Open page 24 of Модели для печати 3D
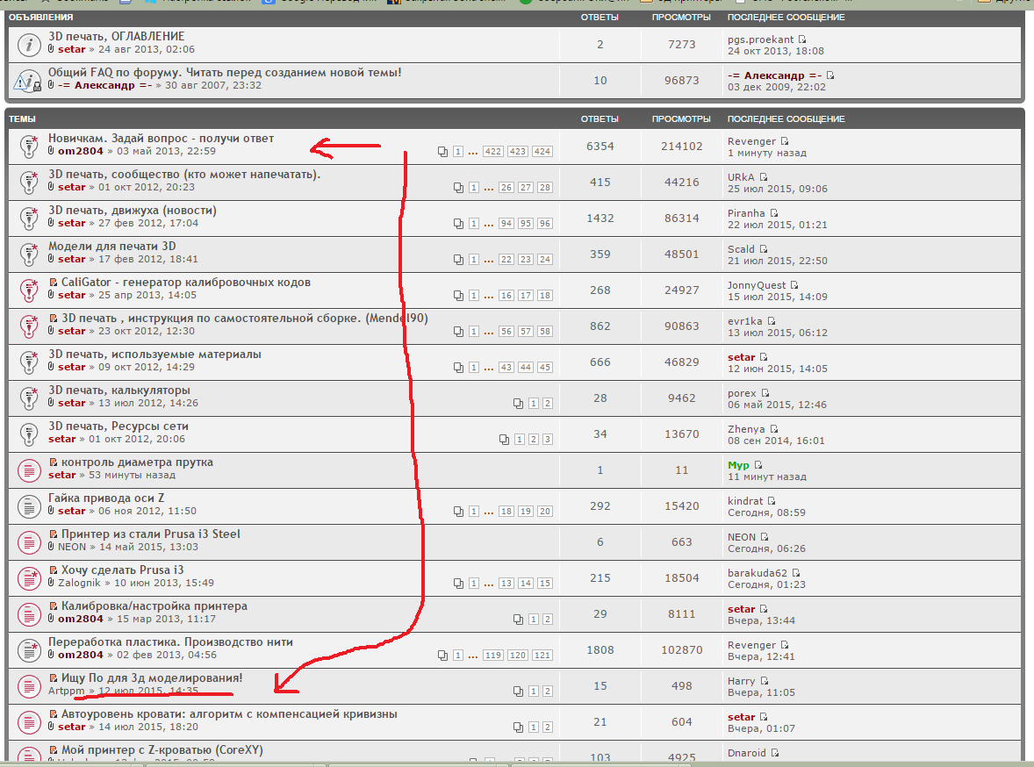This screenshot has height=767, width=1034. click(x=545, y=260)
